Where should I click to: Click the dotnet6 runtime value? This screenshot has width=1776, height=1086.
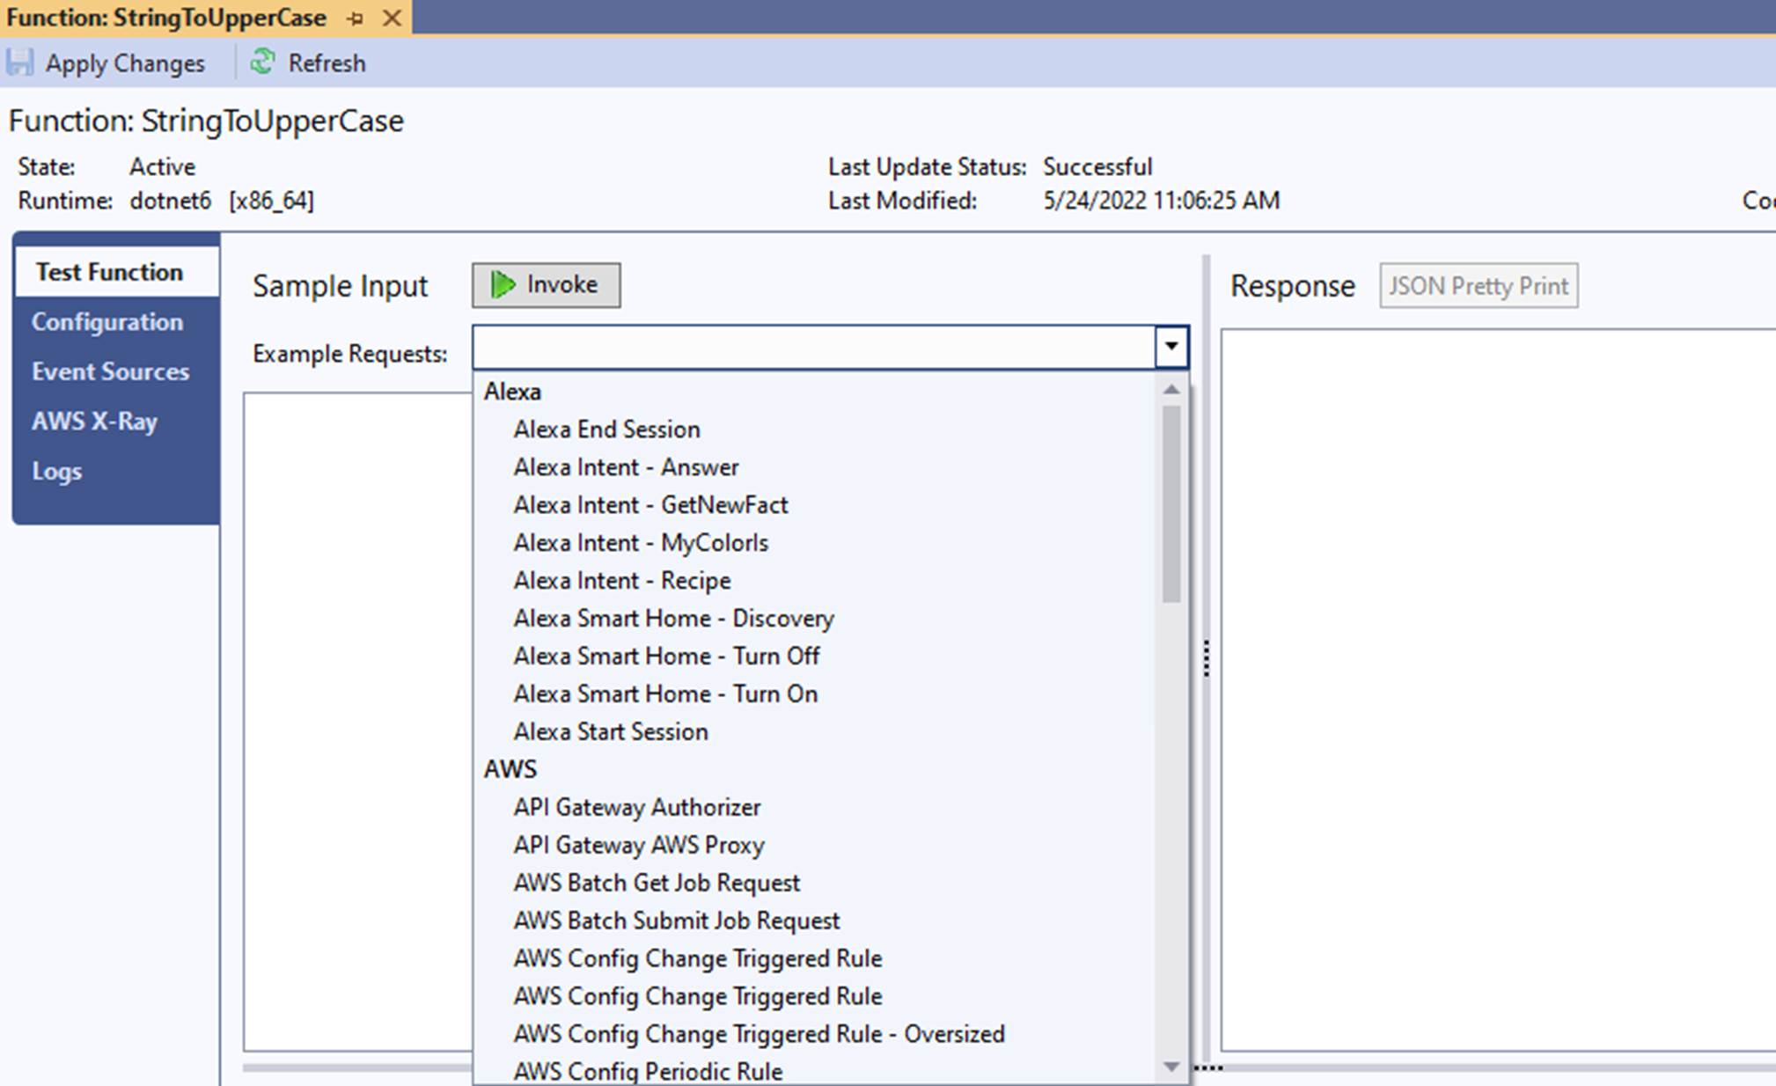tap(170, 201)
